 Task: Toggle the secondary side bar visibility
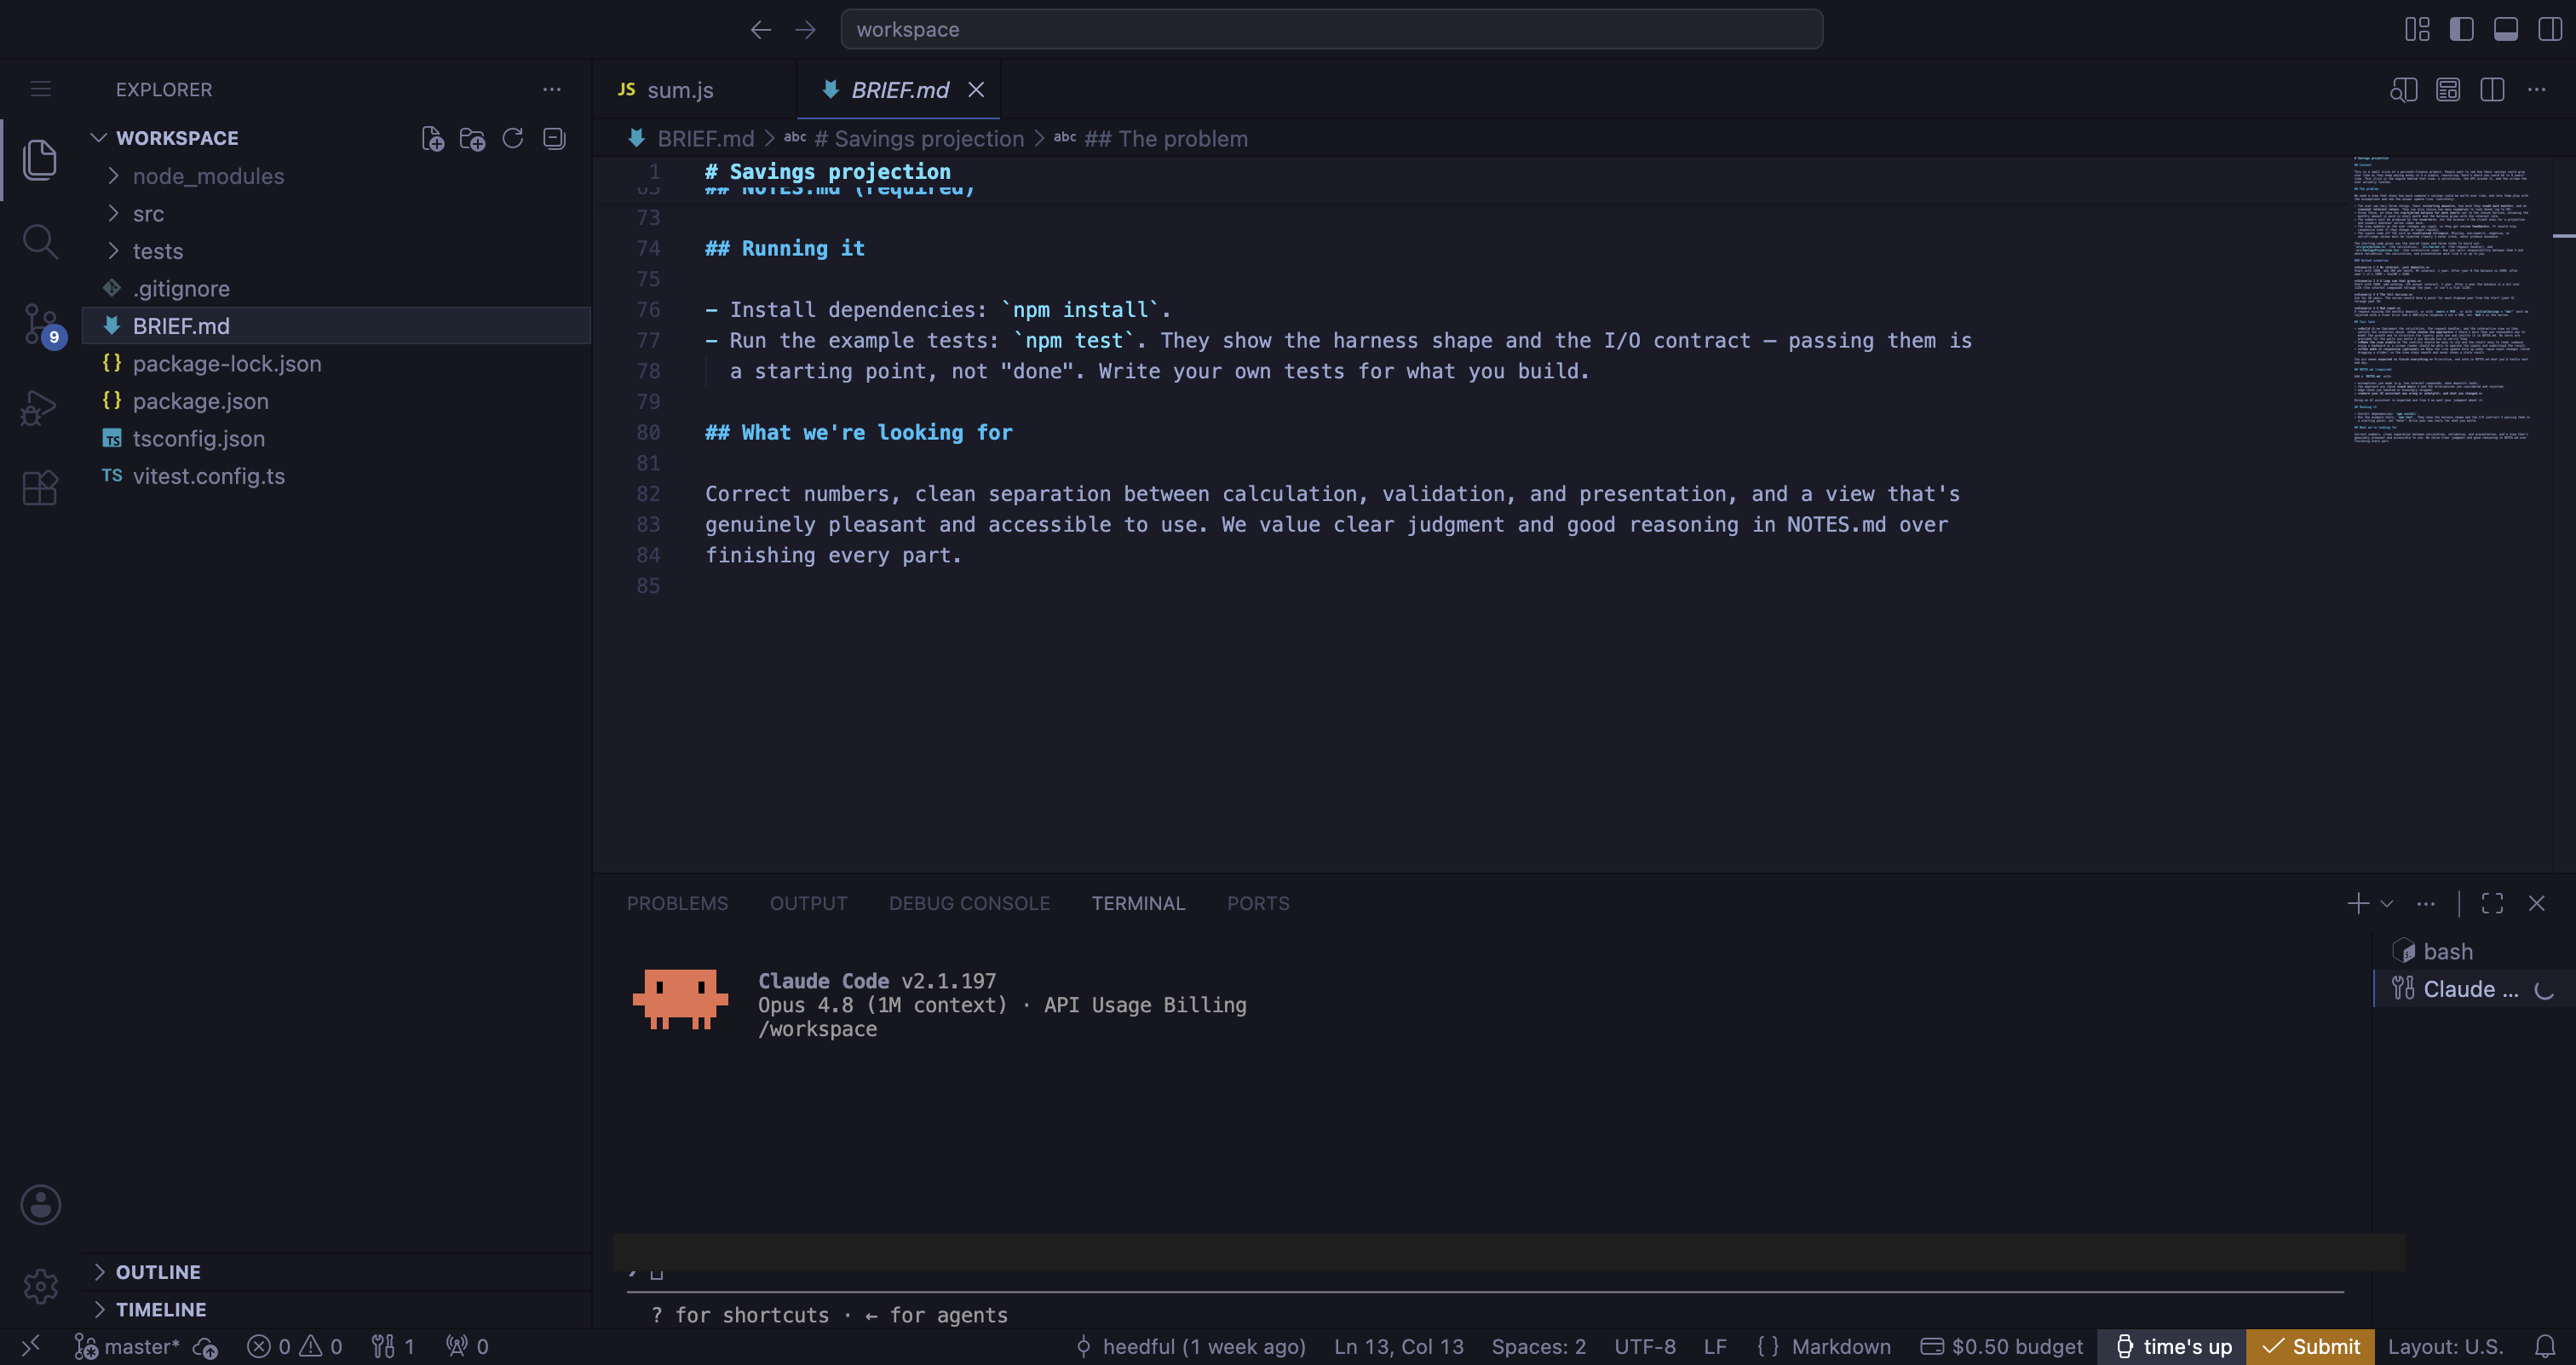pos(2550,30)
